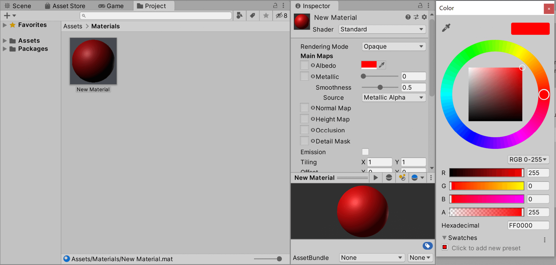Image resolution: width=556 pixels, height=265 pixels.
Task: Check the Normal Map checkbox
Action: [304, 107]
